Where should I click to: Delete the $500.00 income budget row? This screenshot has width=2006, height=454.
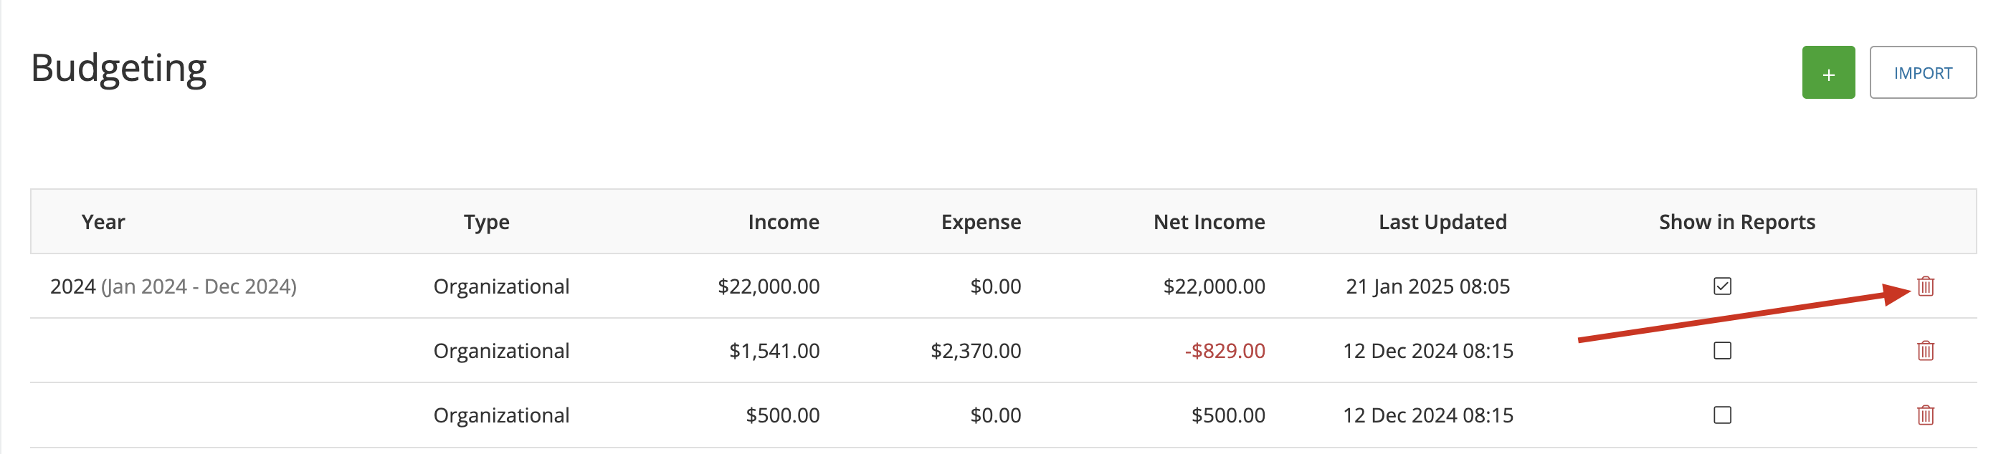1925,415
